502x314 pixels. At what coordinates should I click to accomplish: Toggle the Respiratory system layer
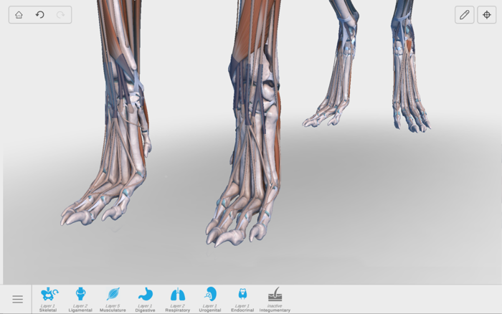(178, 299)
